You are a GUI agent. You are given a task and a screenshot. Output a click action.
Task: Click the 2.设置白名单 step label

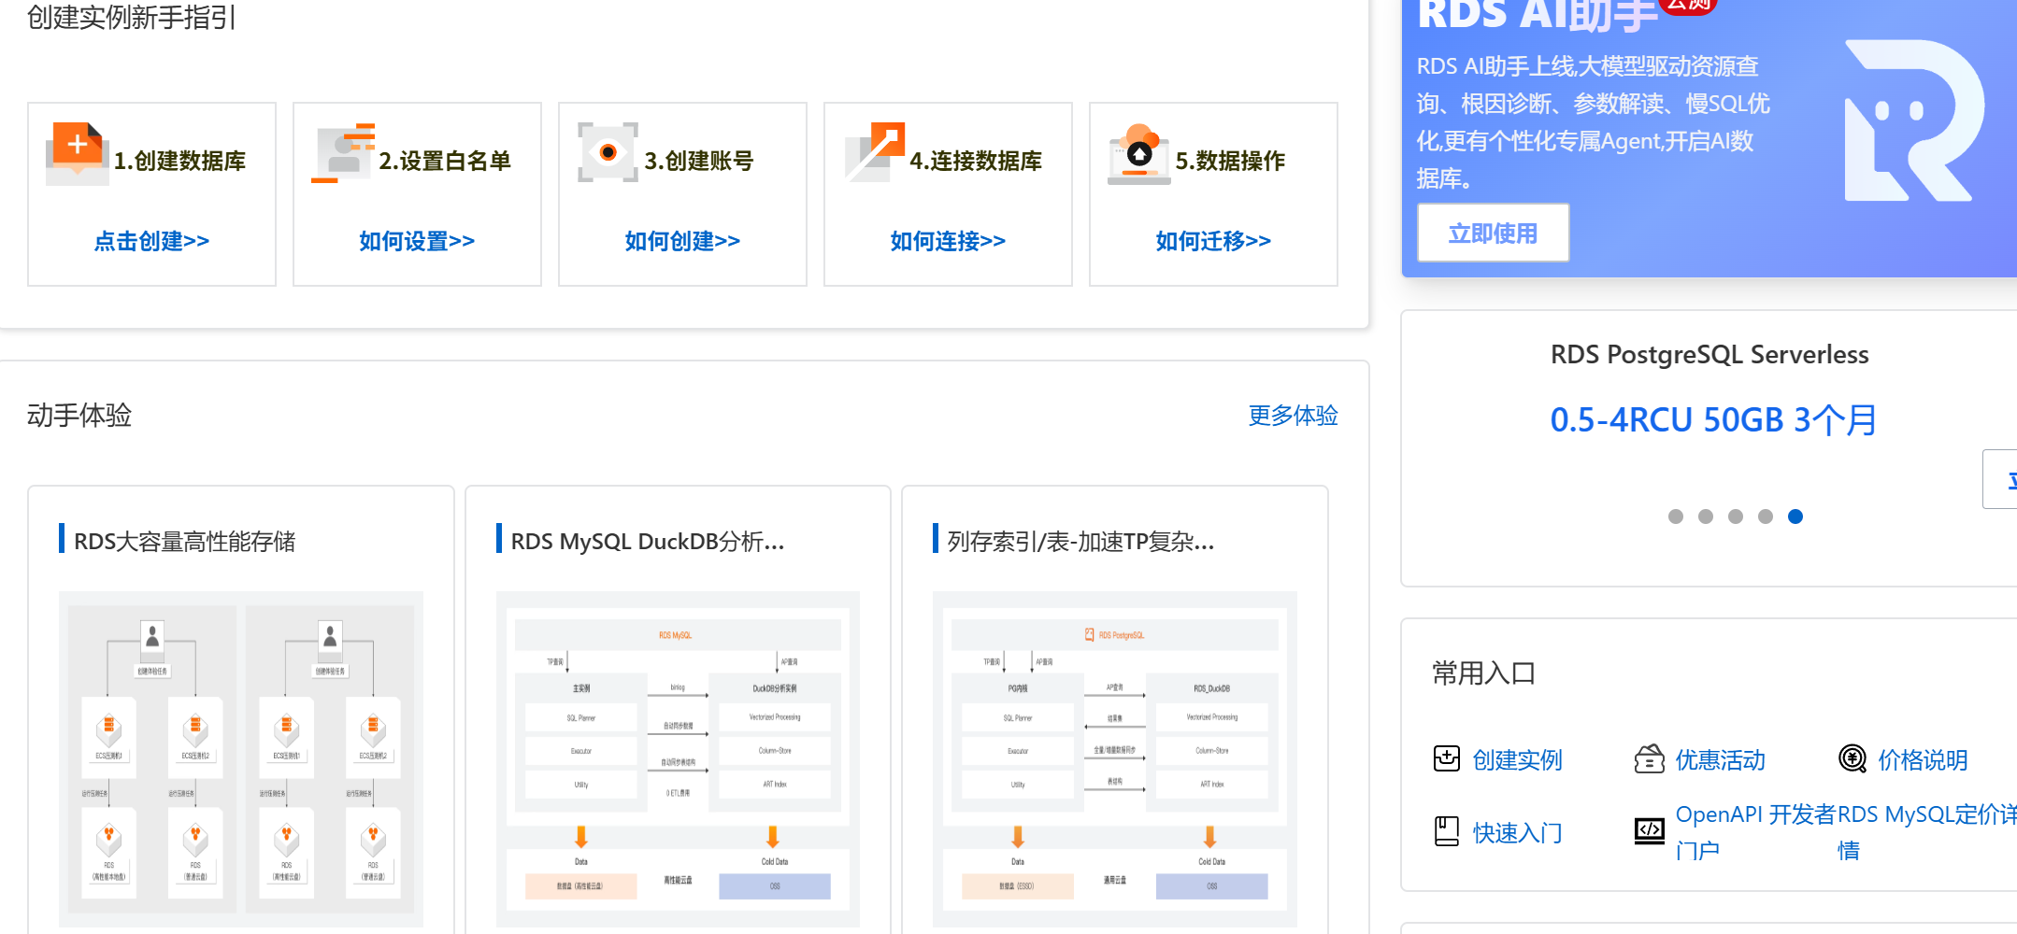tap(445, 161)
